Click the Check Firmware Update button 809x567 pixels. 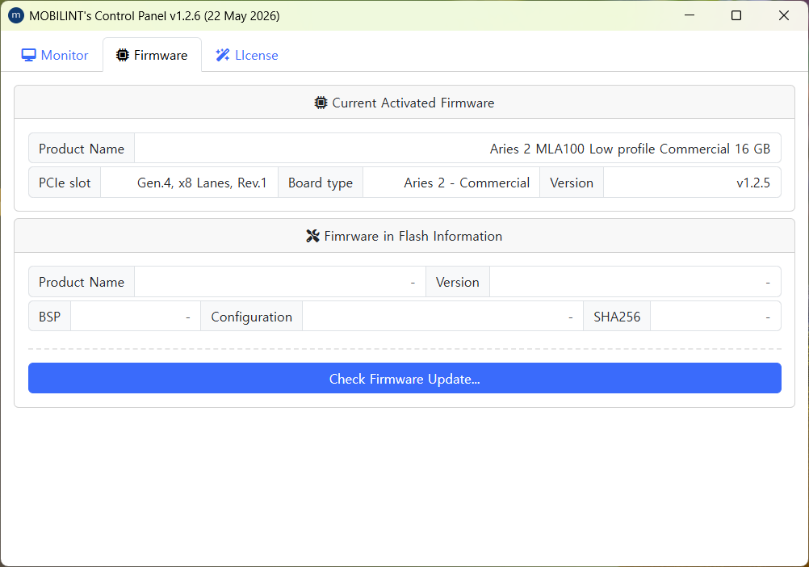pyautogui.click(x=404, y=378)
